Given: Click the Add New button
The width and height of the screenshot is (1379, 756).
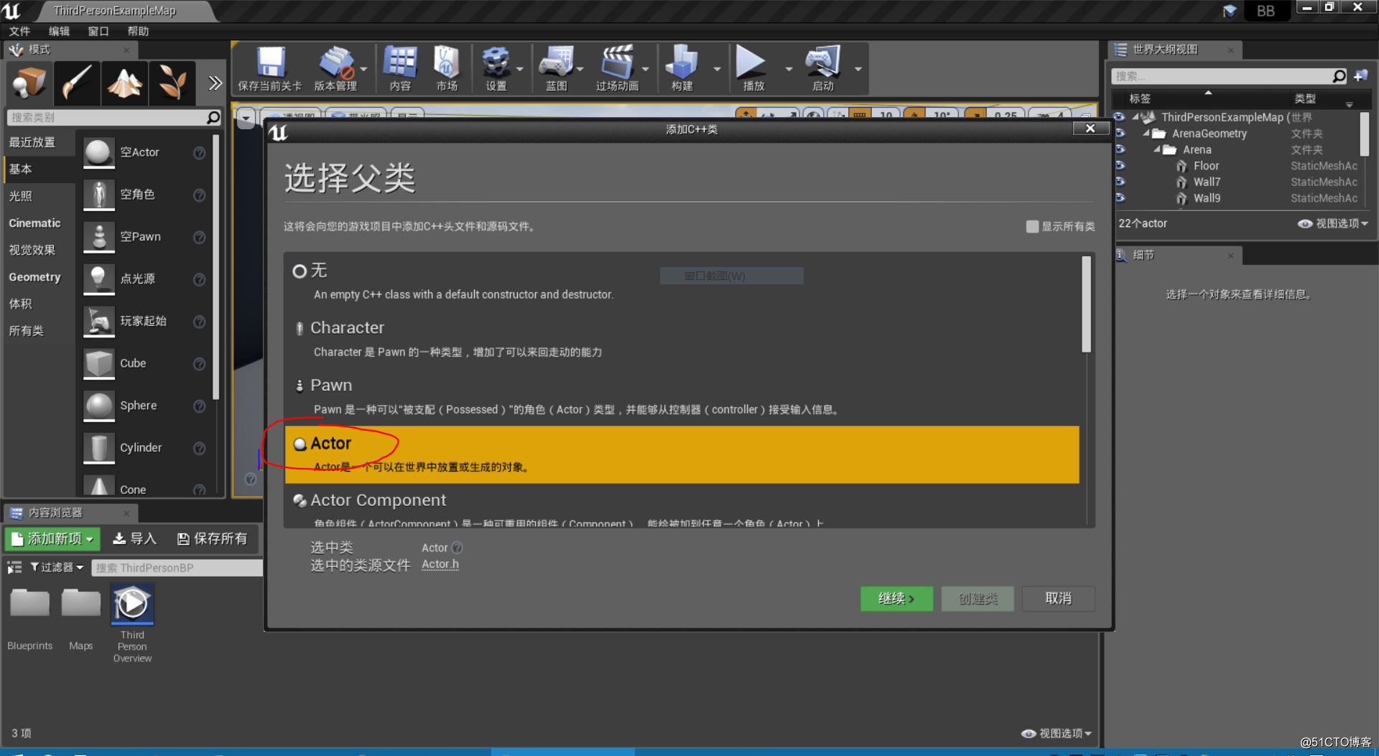Looking at the screenshot, I should (x=52, y=538).
